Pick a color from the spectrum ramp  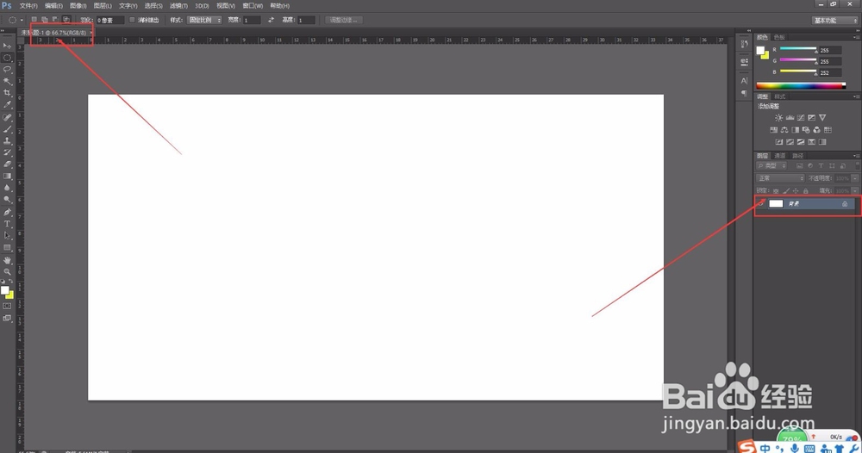point(801,85)
